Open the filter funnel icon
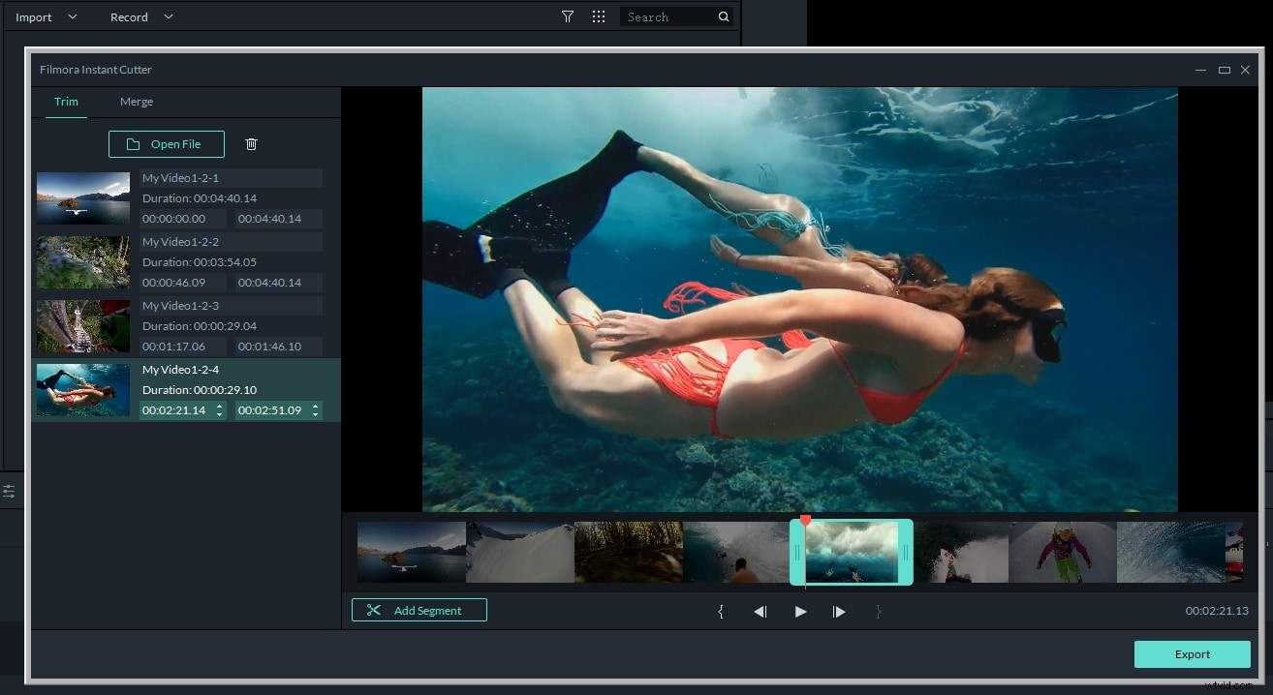Viewport: 1273px width, 695px height. 567,15
